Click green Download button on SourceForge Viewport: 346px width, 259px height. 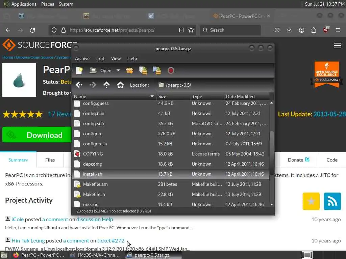pos(37,135)
